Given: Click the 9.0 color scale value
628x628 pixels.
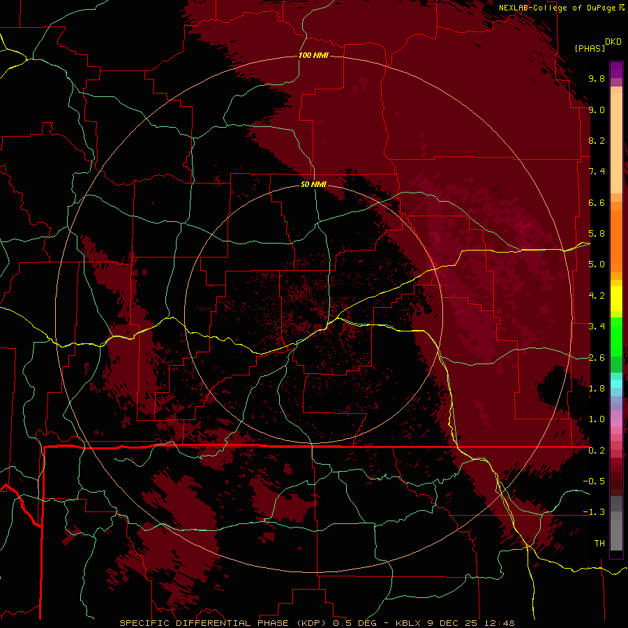Looking at the screenshot, I should coord(597,110).
